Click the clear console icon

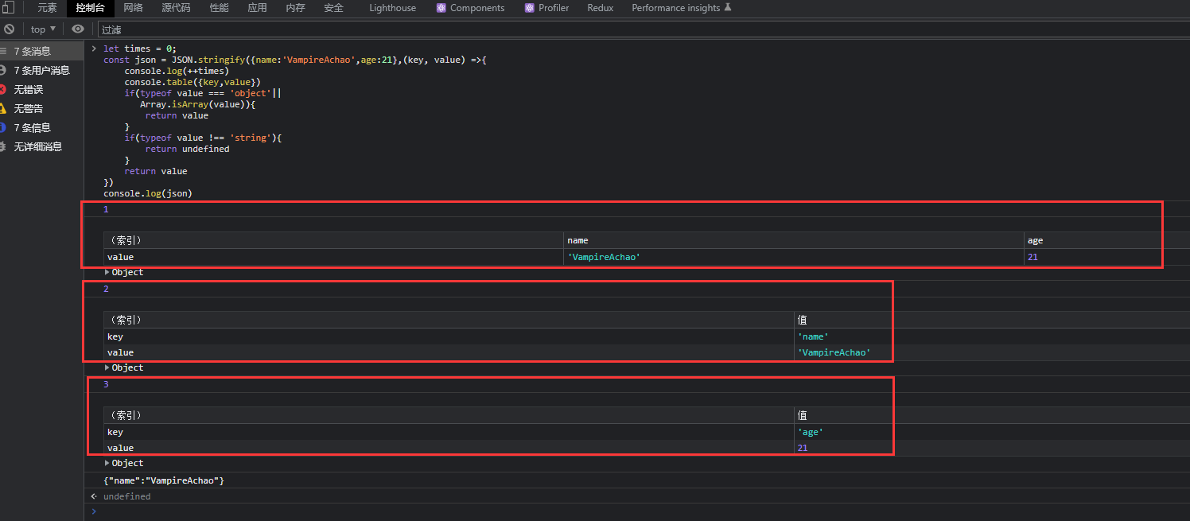click(x=9, y=29)
